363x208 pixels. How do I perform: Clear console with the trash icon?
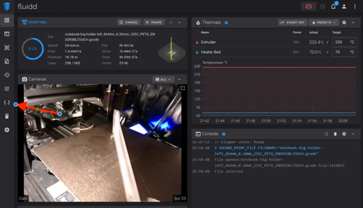click(x=335, y=134)
